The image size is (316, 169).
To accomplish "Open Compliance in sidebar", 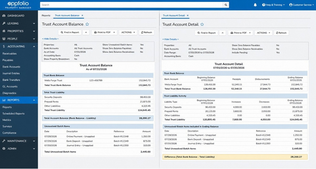I will tap(9, 133).
